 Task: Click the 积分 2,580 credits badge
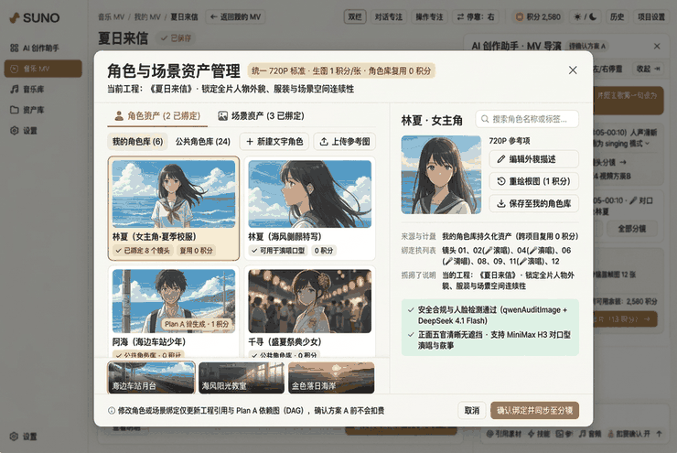(538, 16)
